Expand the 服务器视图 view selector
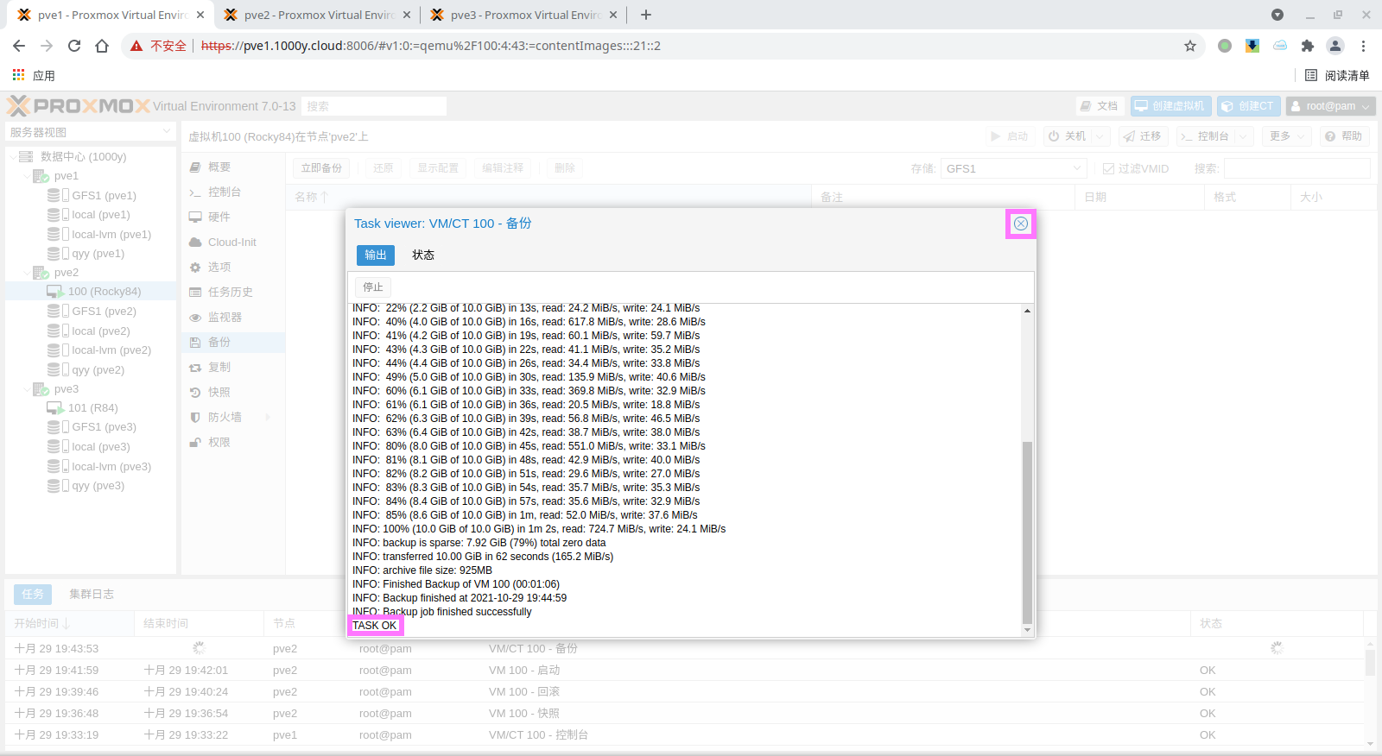 tap(167, 132)
